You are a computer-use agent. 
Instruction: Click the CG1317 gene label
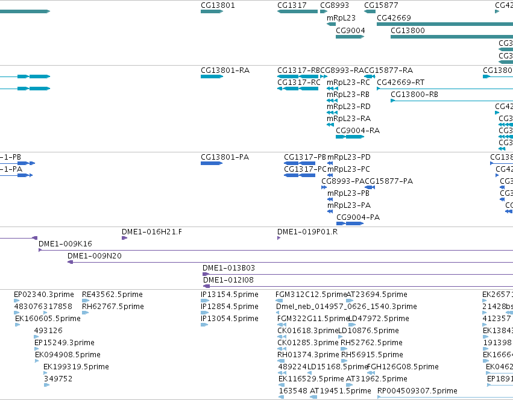coord(292,5)
